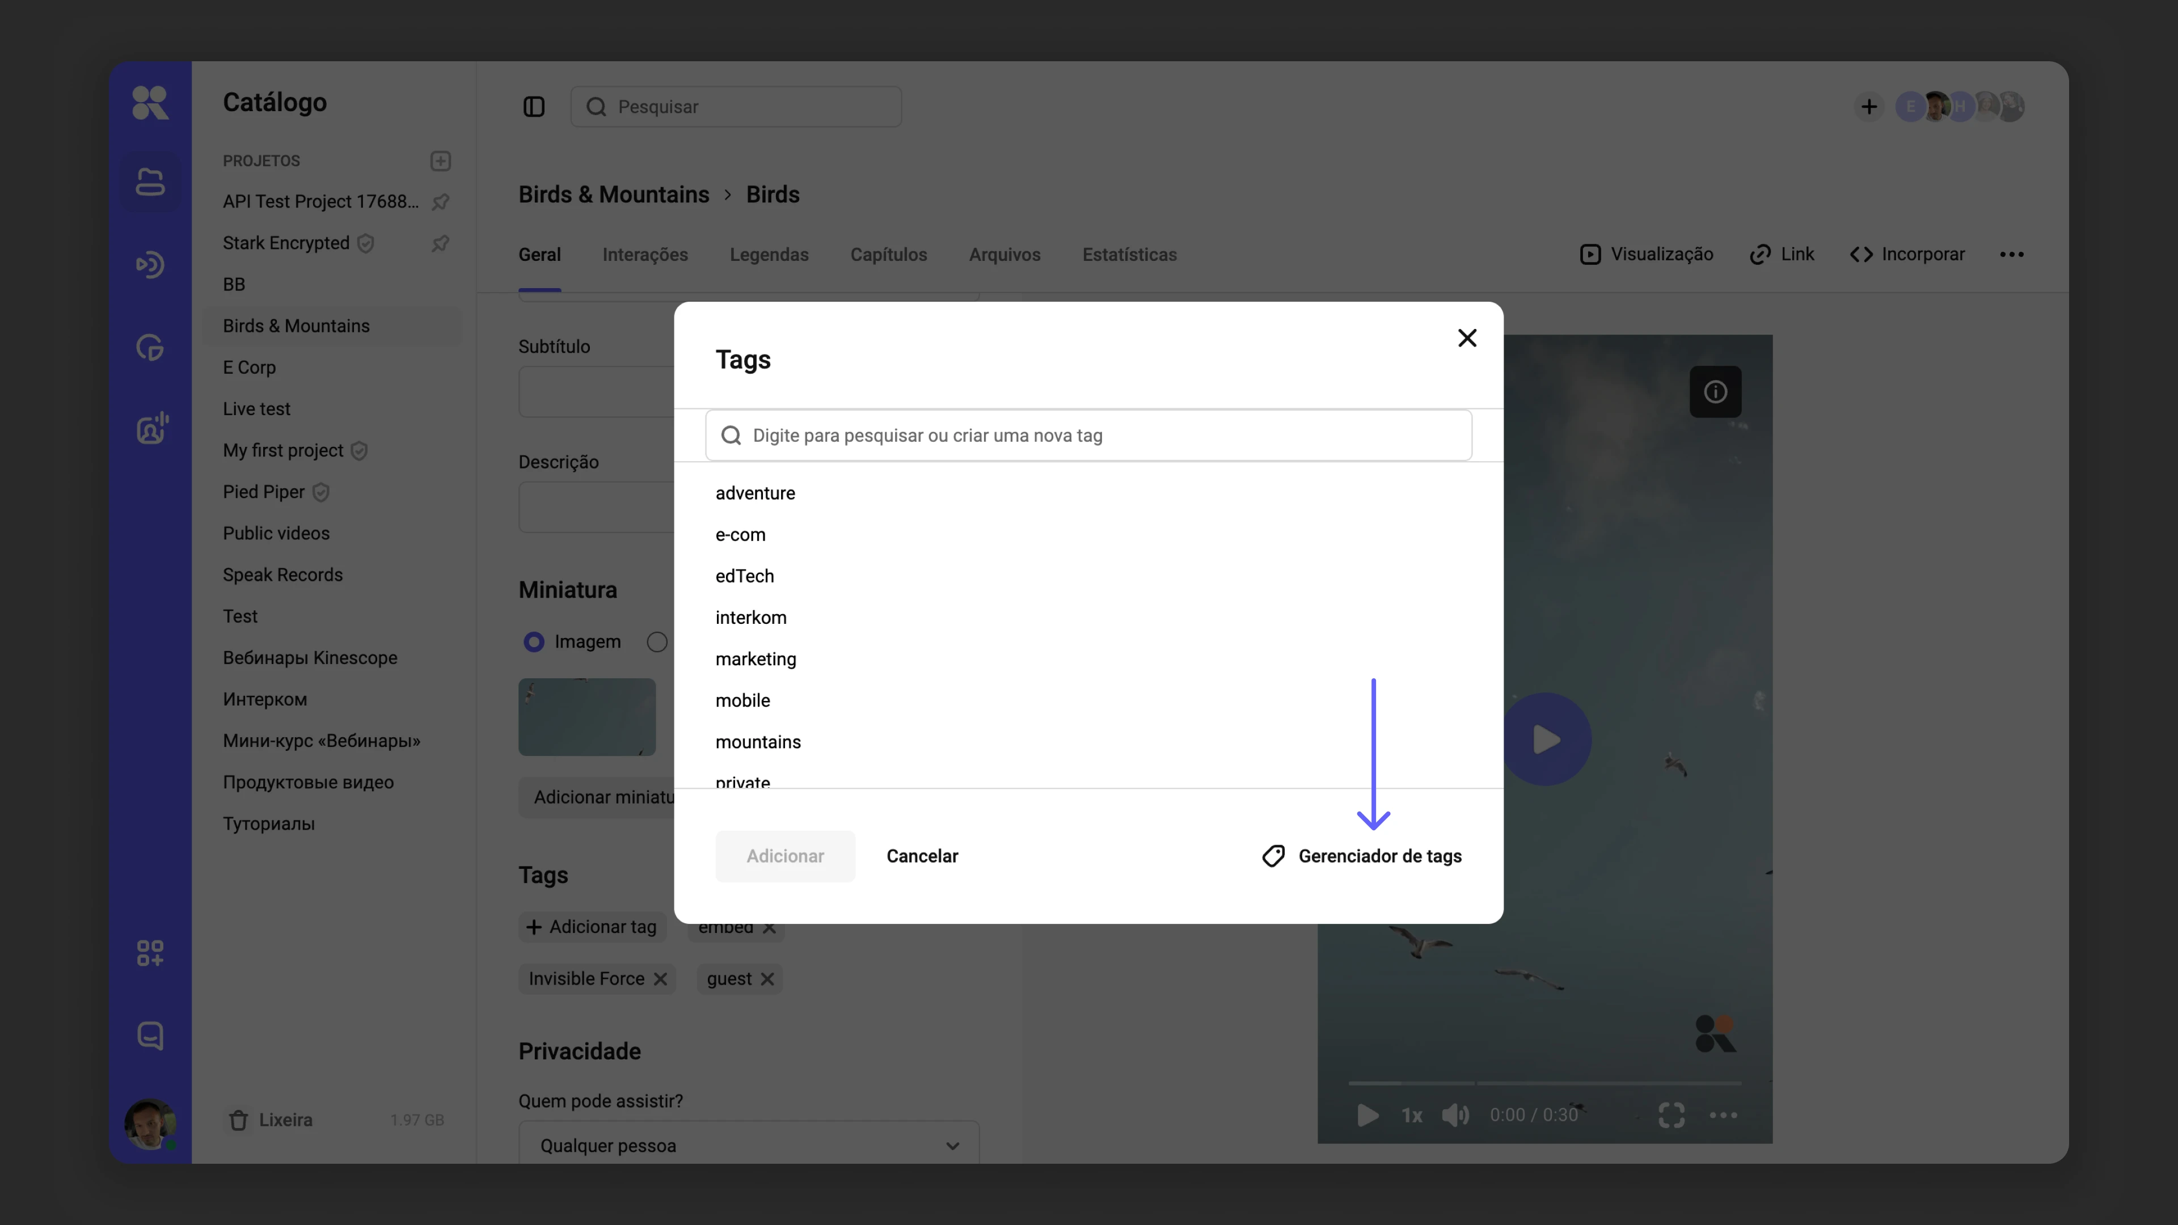Screen dimensions: 2178x1225
Task: Click the Adicionar tag button
Action: pyautogui.click(x=592, y=927)
